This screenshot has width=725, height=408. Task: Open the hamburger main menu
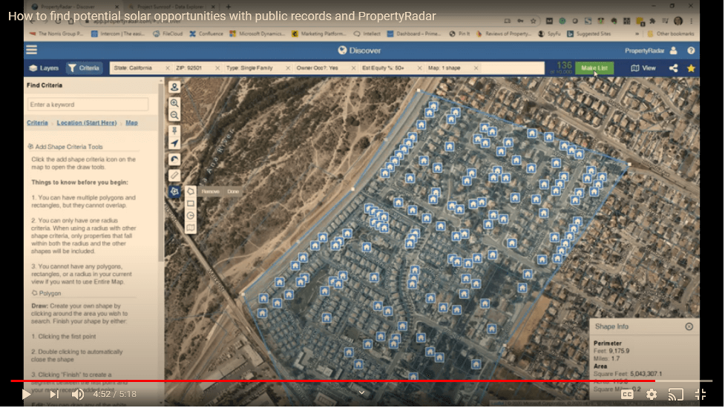point(31,50)
